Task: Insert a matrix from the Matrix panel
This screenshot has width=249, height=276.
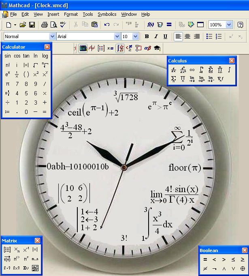Action: pyautogui.click(x=7, y=250)
